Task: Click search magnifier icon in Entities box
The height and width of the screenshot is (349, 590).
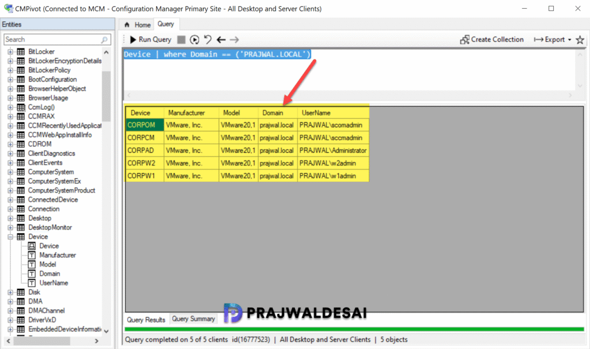Action: tap(104, 40)
